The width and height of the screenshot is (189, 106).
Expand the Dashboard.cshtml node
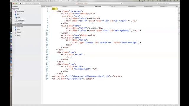coord(15,22)
